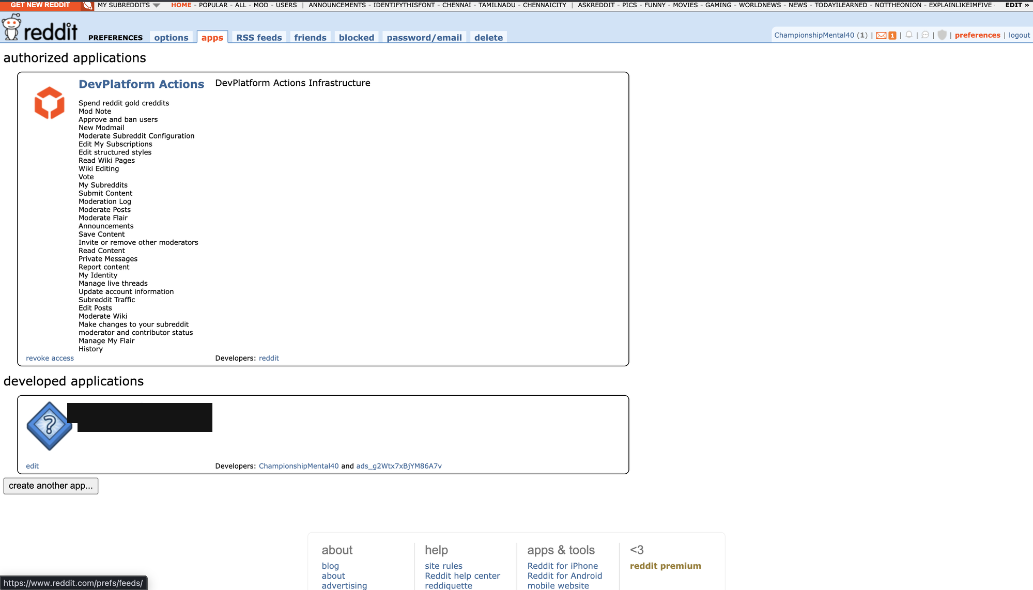
Task: Click the DevPlatform Actions app icon
Action: pos(49,103)
